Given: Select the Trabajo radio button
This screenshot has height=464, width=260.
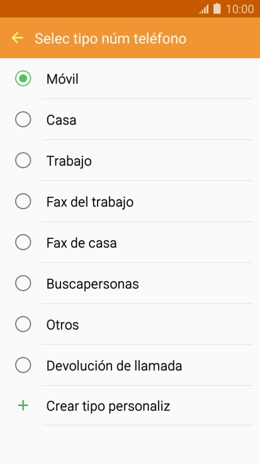Looking at the screenshot, I should 23,160.
